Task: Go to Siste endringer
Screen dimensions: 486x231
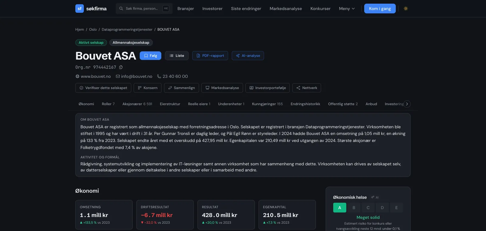Action: pyautogui.click(x=246, y=9)
